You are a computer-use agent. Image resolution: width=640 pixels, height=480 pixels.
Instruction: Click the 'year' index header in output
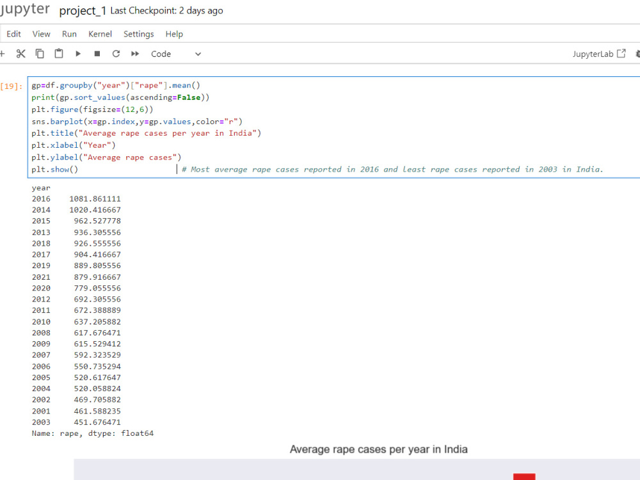41,188
